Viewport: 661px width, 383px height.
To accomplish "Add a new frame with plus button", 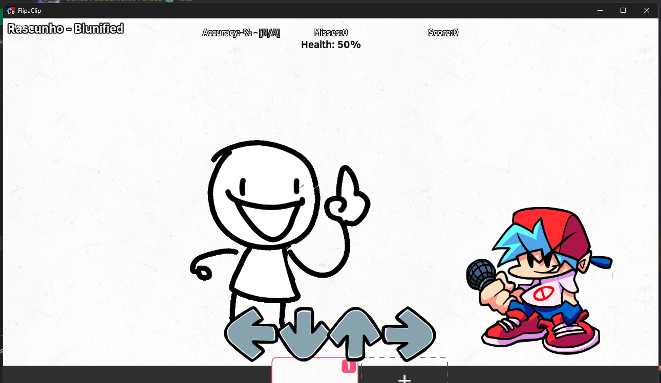I will pos(404,379).
